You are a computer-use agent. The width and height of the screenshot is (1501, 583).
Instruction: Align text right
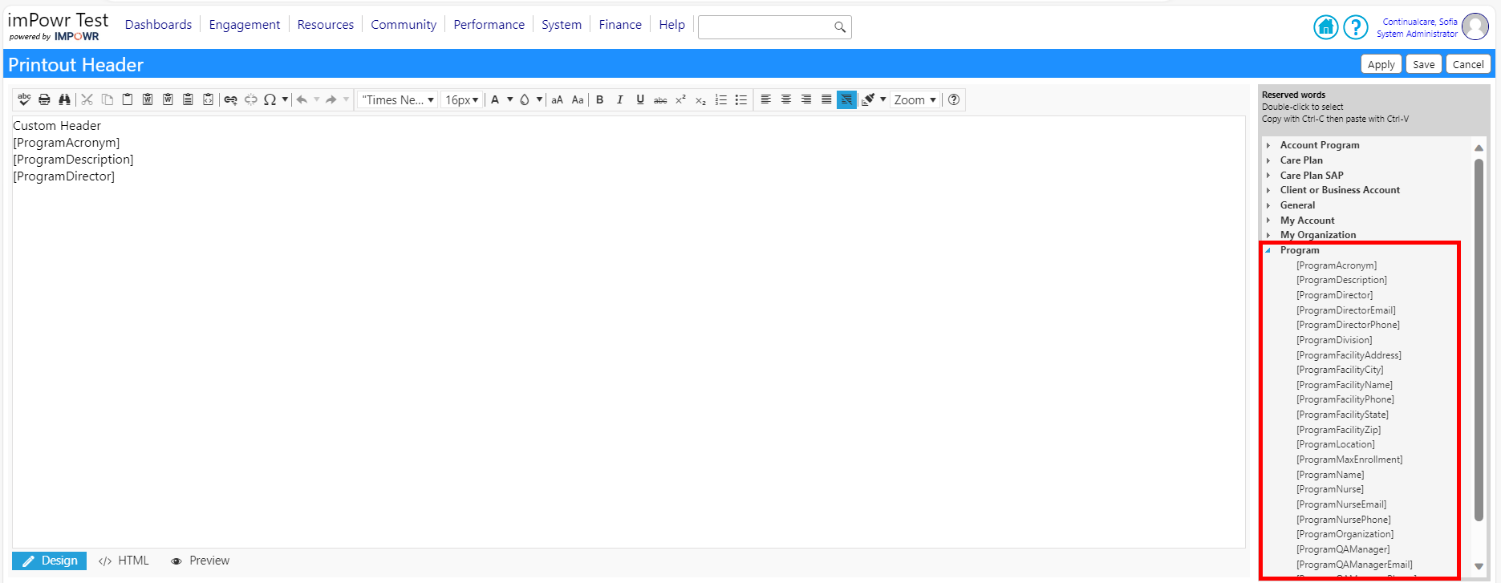[x=805, y=99]
